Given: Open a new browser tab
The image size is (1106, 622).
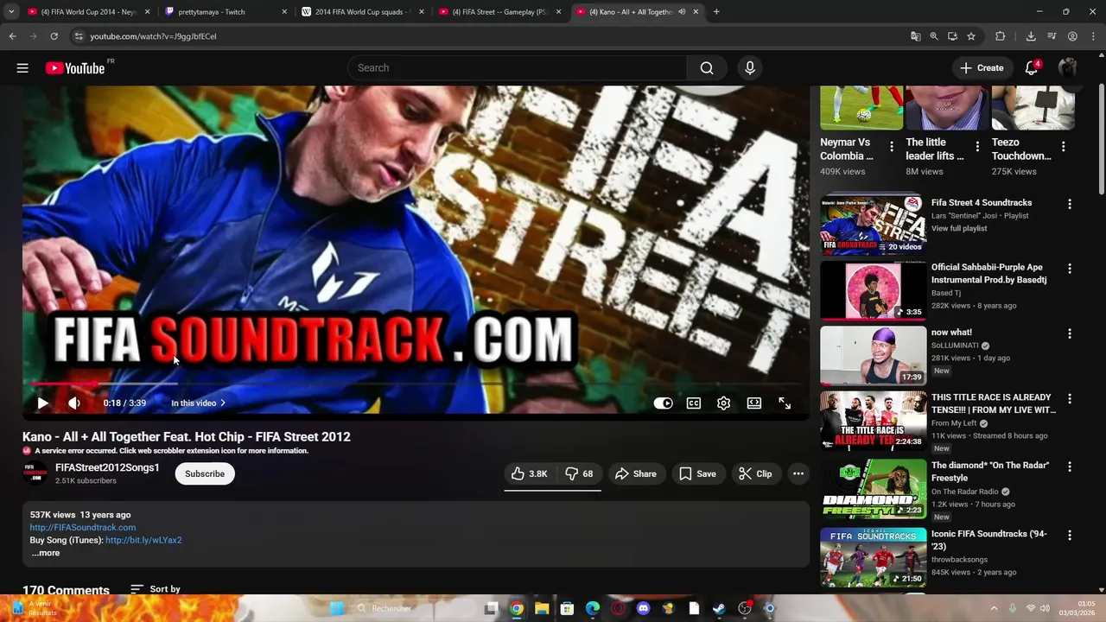Looking at the screenshot, I should point(716,12).
